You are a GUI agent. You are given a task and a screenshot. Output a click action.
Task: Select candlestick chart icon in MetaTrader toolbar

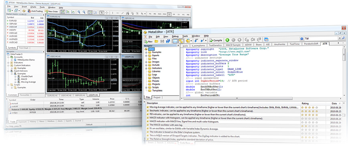(68, 12)
